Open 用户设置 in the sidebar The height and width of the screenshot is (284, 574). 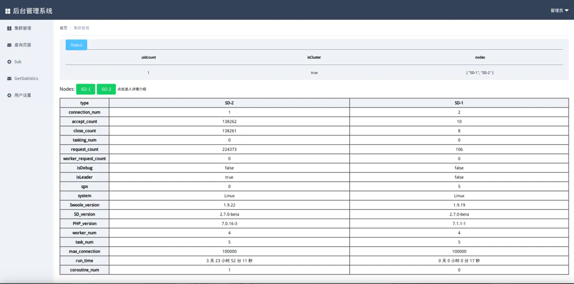click(27, 95)
